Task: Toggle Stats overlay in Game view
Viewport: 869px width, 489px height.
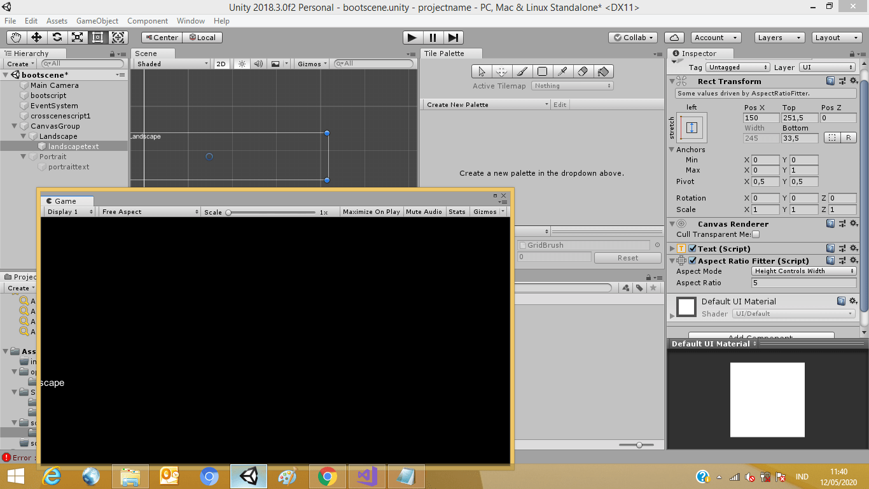Action: (457, 212)
